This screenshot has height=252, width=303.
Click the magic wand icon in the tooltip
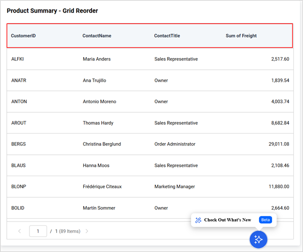click(x=198, y=220)
